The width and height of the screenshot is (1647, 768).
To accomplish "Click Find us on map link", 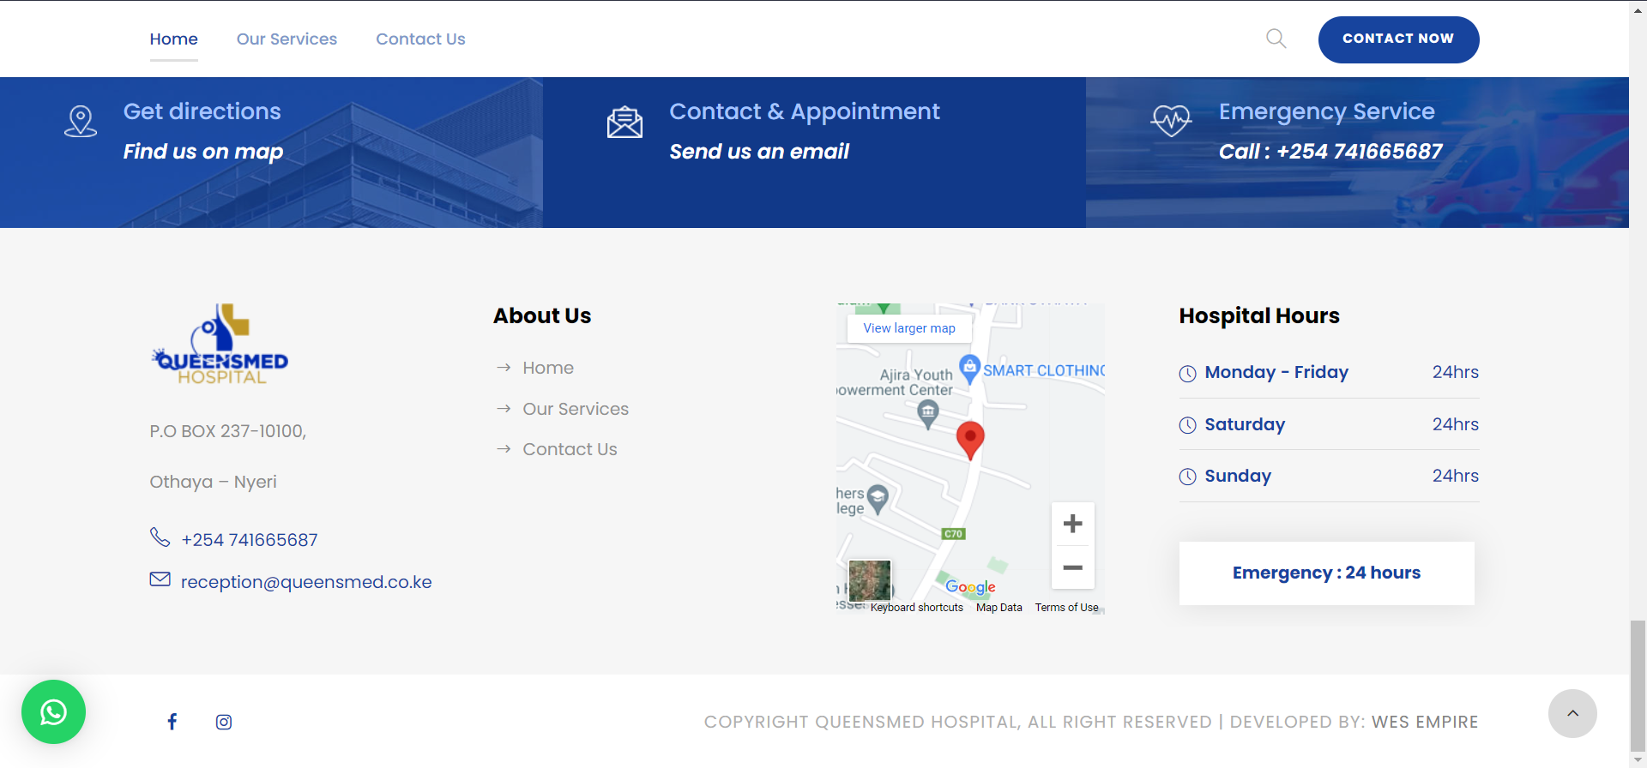I will coord(202,152).
